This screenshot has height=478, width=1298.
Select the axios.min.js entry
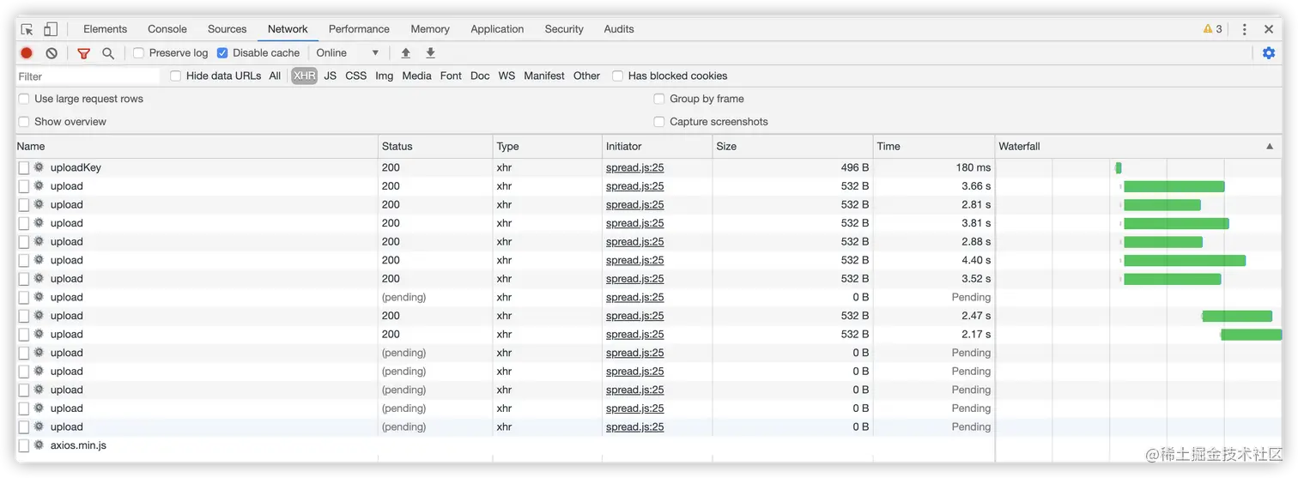(x=648, y=445)
